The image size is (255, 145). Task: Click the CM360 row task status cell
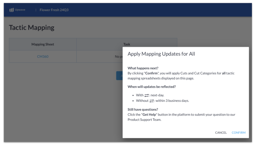(x=99, y=57)
